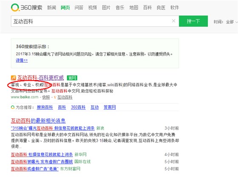Open the 新闻 tab

[x=51, y=7]
